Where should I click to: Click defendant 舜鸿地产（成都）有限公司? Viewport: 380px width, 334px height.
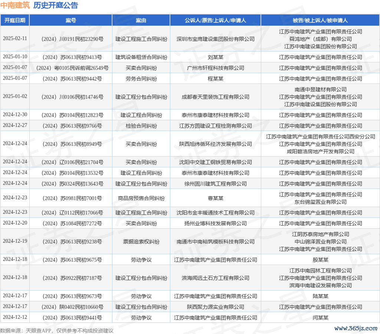320,39
